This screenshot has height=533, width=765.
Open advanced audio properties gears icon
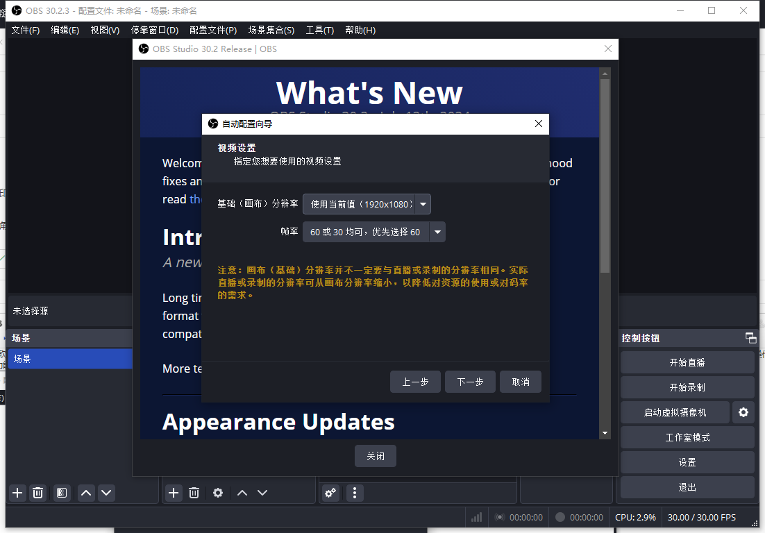pos(331,493)
